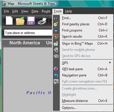Click the New document toolbar icon
The width and height of the screenshot is (114, 112).
[9, 20]
